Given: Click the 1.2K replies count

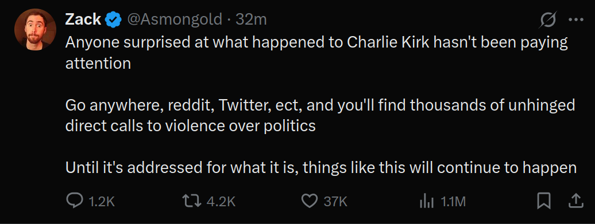Looking at the screenshot, I should coord(101,202).
